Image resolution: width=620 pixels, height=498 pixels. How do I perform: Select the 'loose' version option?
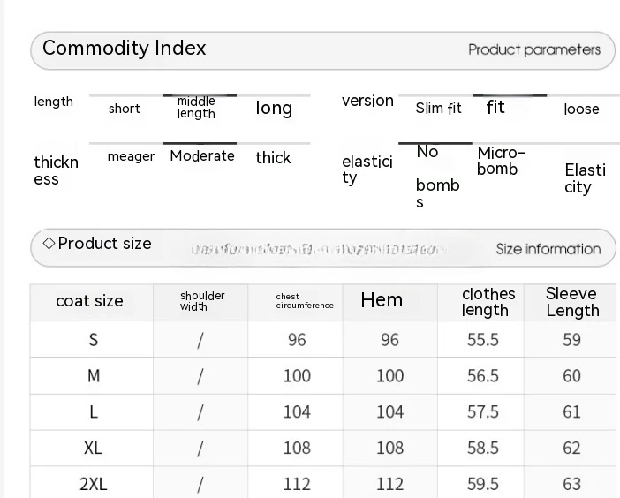coord(581,109)
